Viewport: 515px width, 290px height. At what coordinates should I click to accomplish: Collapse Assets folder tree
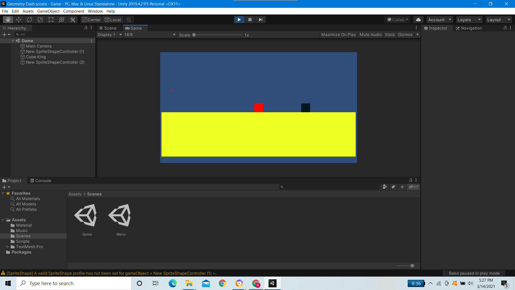coord(3,220)
